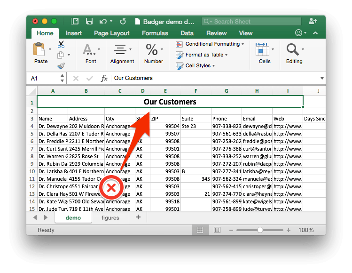Expand the Paste options arrow
Image resolution: width=352 pixels, height=273 pixels.
(50, 49)
